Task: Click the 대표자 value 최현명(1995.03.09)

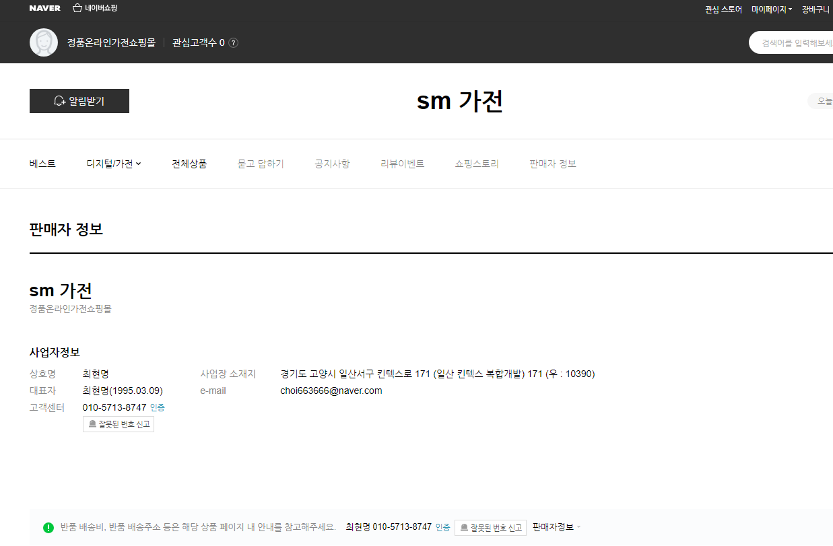Action: point(123,390)
